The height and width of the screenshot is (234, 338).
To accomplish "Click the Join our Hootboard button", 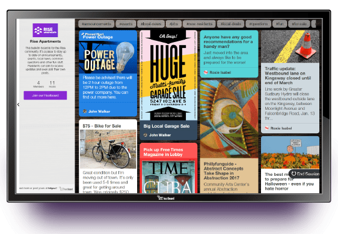I will point(45,95).
